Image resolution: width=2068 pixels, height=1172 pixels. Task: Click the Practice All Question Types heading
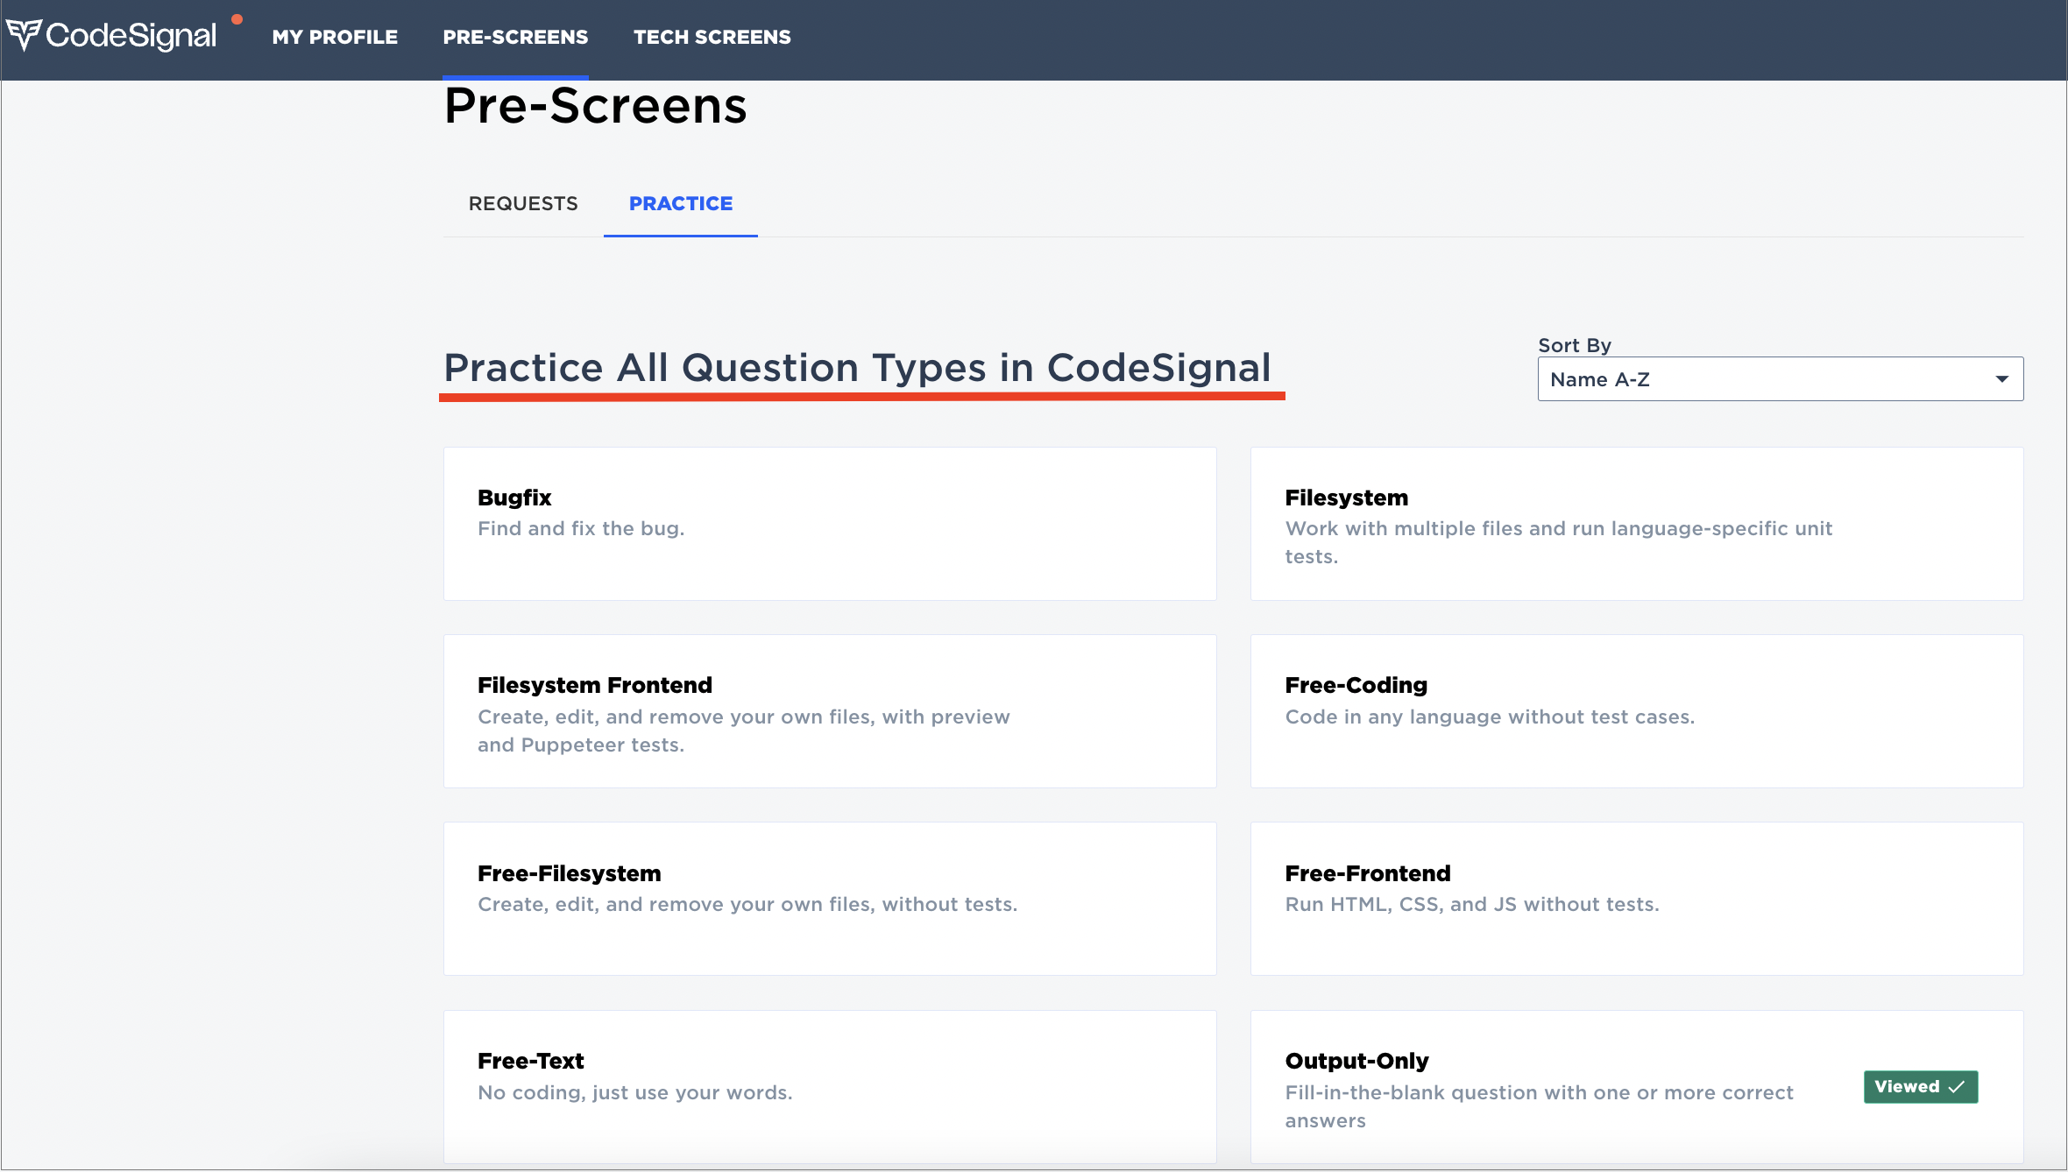tap(857, 368)
